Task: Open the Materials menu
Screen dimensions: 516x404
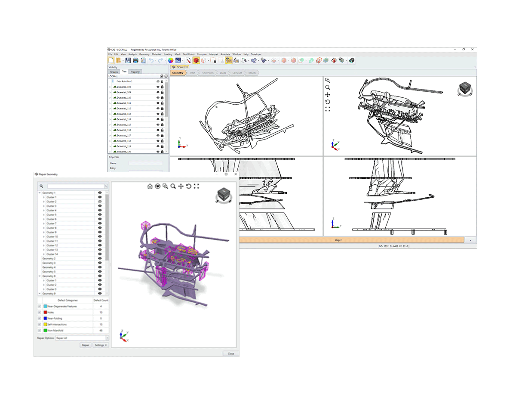Action: coord(156,54)
